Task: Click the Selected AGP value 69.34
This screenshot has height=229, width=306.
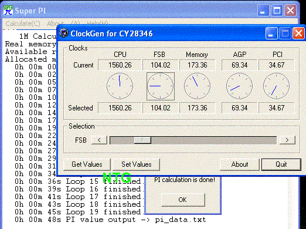Action: point(240,108)
